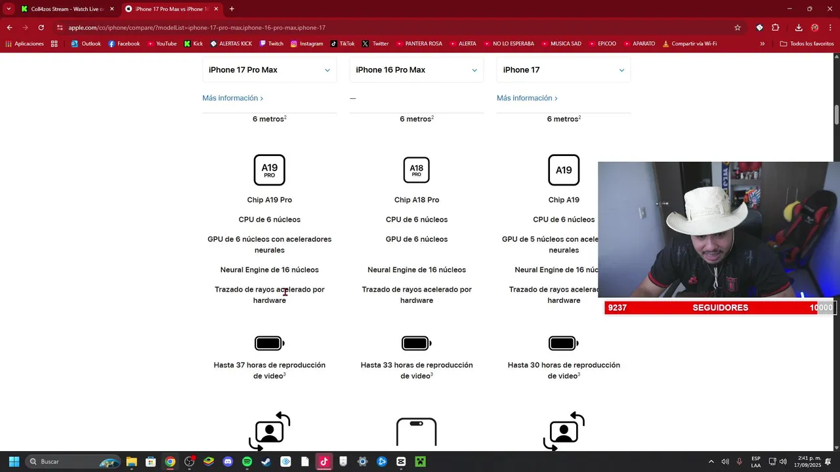Click Más información under iPhone 17 Pro Max
Screen dimensions: 840x472
[x=232, y=98]
